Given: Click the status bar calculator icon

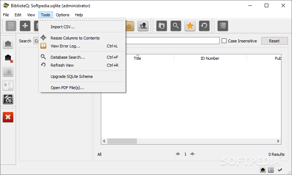Looking at the screenshot, I should point(271,170).
